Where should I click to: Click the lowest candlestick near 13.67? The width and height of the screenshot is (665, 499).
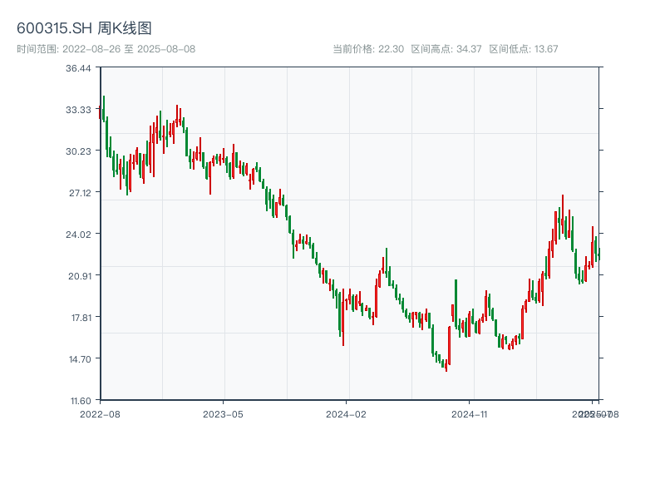446,364
